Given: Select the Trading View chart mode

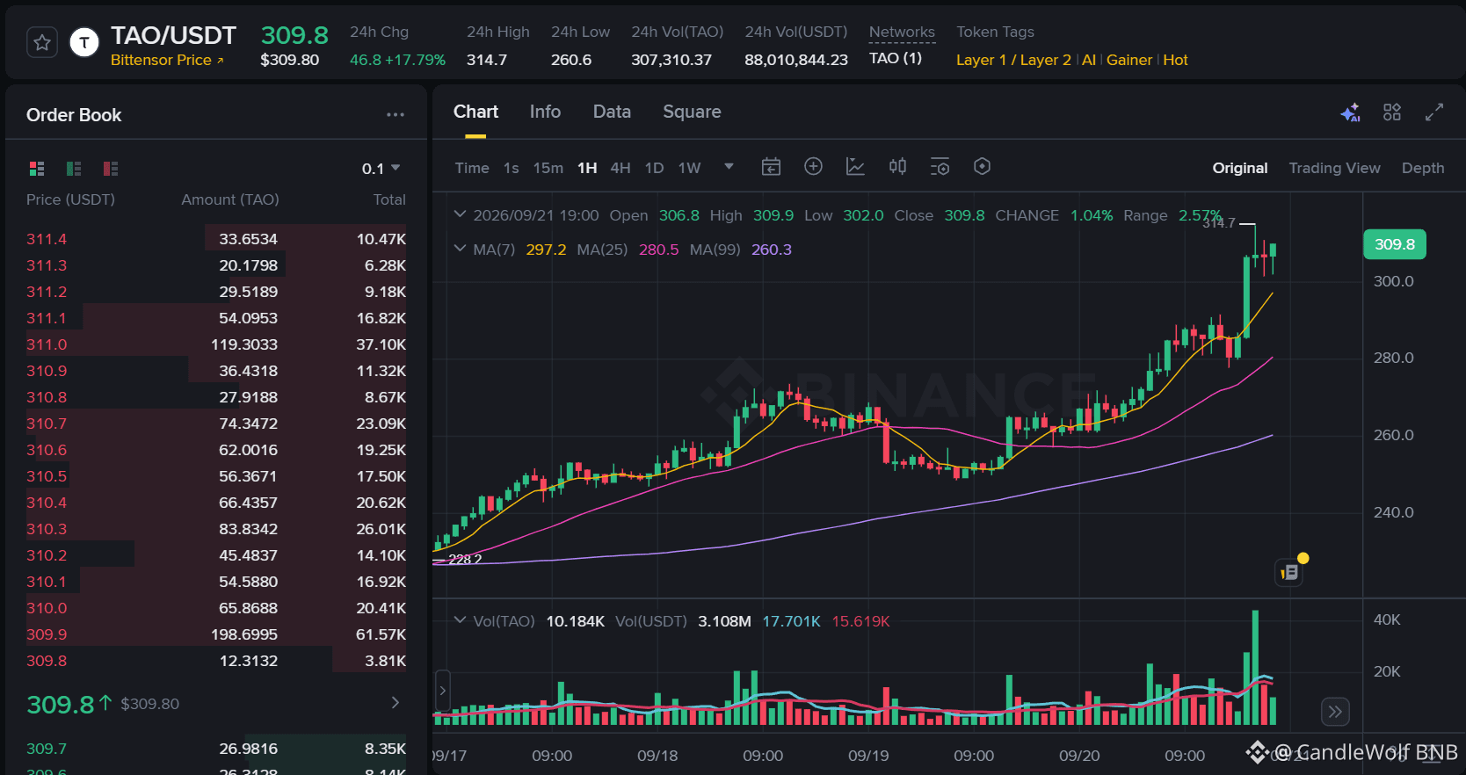Looking at the screenshot, I should click(x=1334, y=168).
